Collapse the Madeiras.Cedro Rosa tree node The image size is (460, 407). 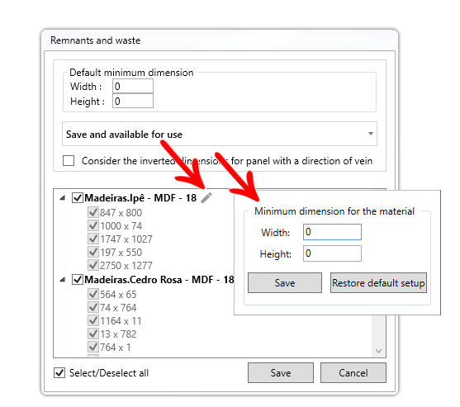coord(62,280)
